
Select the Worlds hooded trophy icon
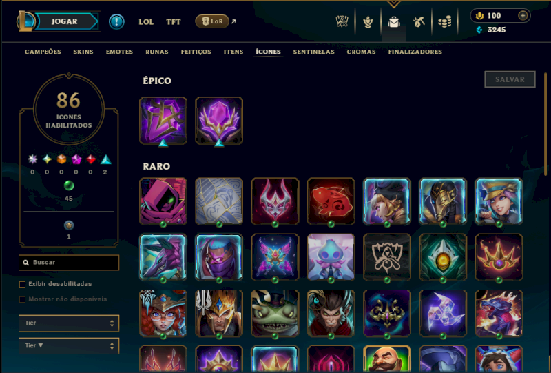pyautogui.click(x=387, y=257)
